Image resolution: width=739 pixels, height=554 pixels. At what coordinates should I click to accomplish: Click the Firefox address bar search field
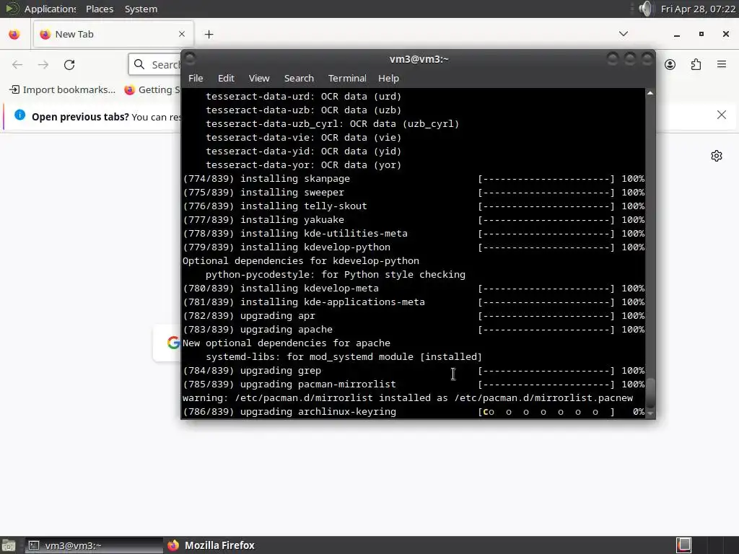(154, 64)
